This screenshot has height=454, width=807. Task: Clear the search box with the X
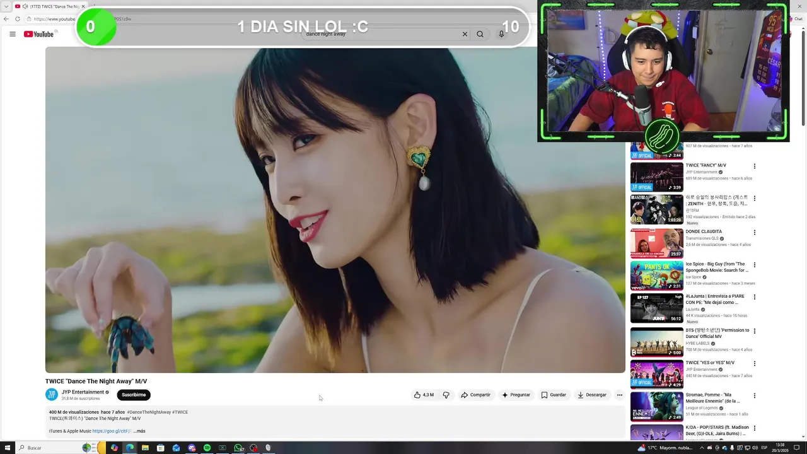tap(465, 34)
